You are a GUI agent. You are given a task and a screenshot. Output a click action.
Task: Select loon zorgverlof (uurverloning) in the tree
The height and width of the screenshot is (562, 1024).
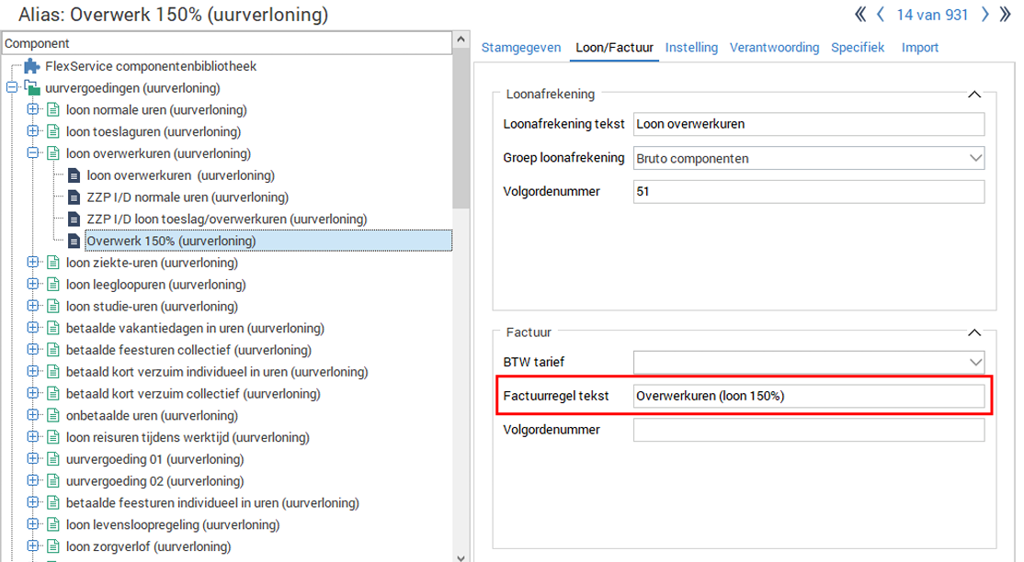(x=147, y=546)
